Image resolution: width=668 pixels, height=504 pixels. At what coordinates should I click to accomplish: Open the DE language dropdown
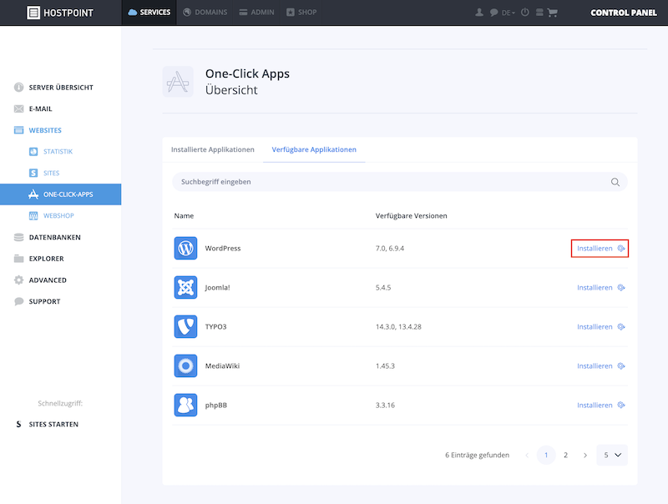click(508, 13)
